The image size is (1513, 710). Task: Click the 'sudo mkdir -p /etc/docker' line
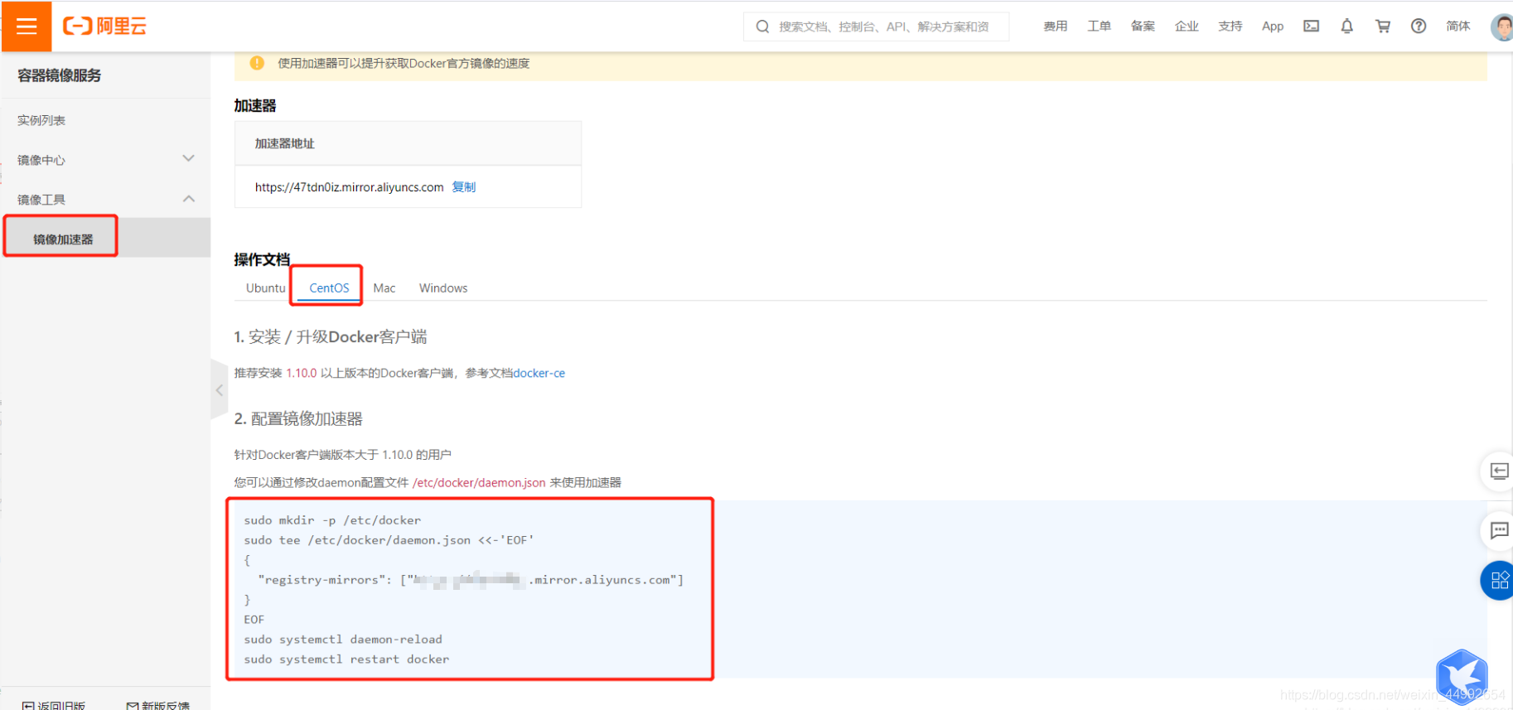[332, 520]
